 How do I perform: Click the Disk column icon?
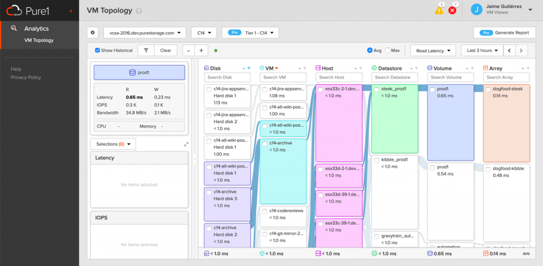[x=206, y=68]
